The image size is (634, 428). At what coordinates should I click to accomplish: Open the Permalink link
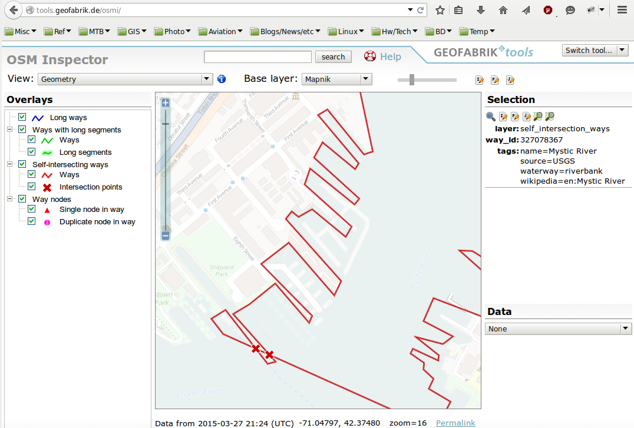point(455,423)
